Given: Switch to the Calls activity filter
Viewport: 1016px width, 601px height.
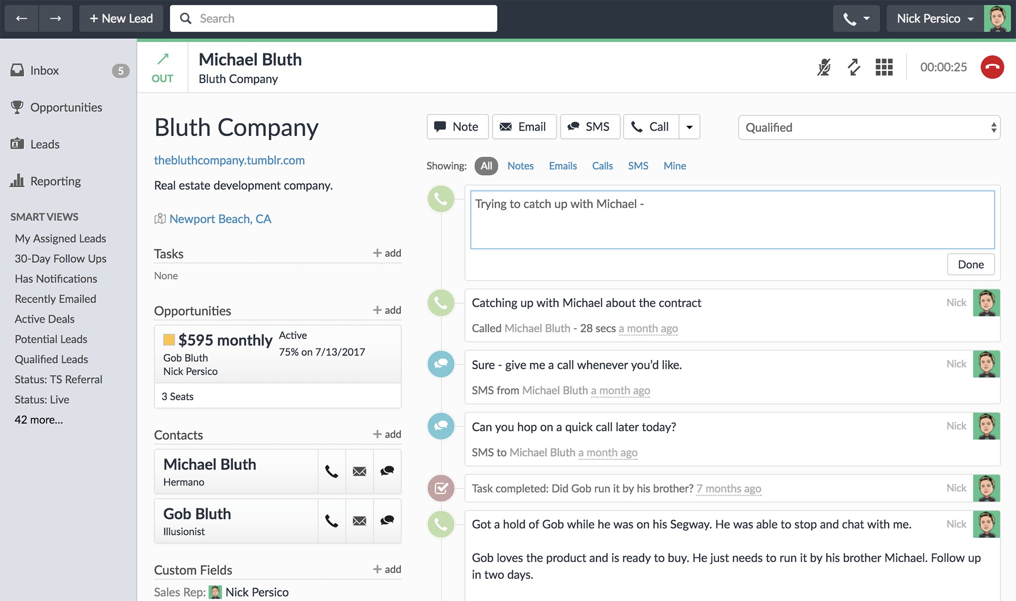Looking at the screenshot, I should [x=602, y=166].
